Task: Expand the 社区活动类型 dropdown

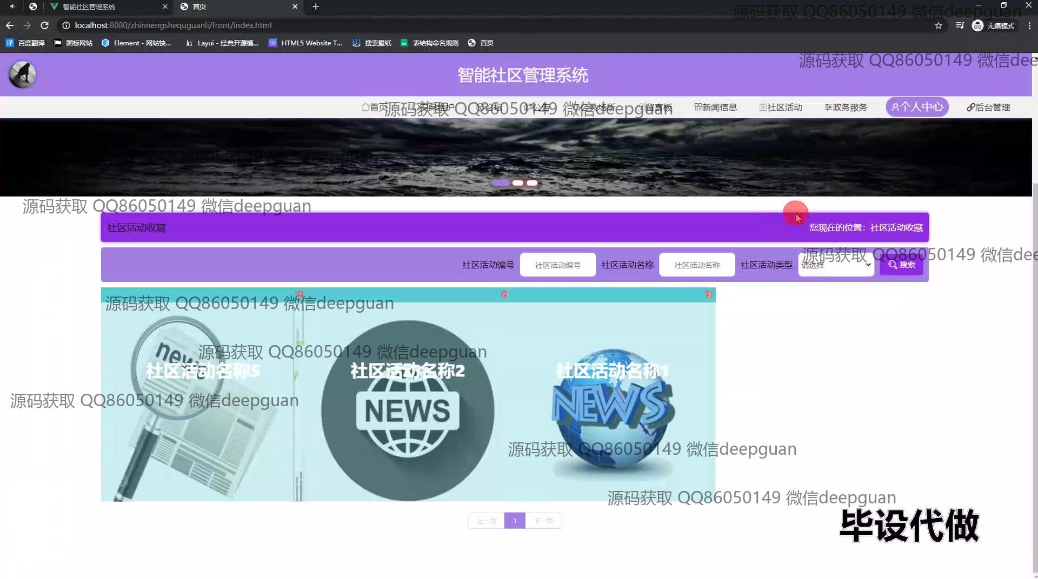Action: [x=836, y=265]
